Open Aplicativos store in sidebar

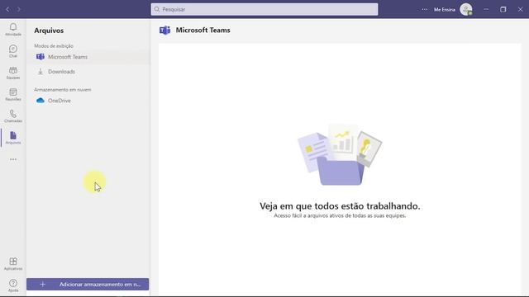13,264
